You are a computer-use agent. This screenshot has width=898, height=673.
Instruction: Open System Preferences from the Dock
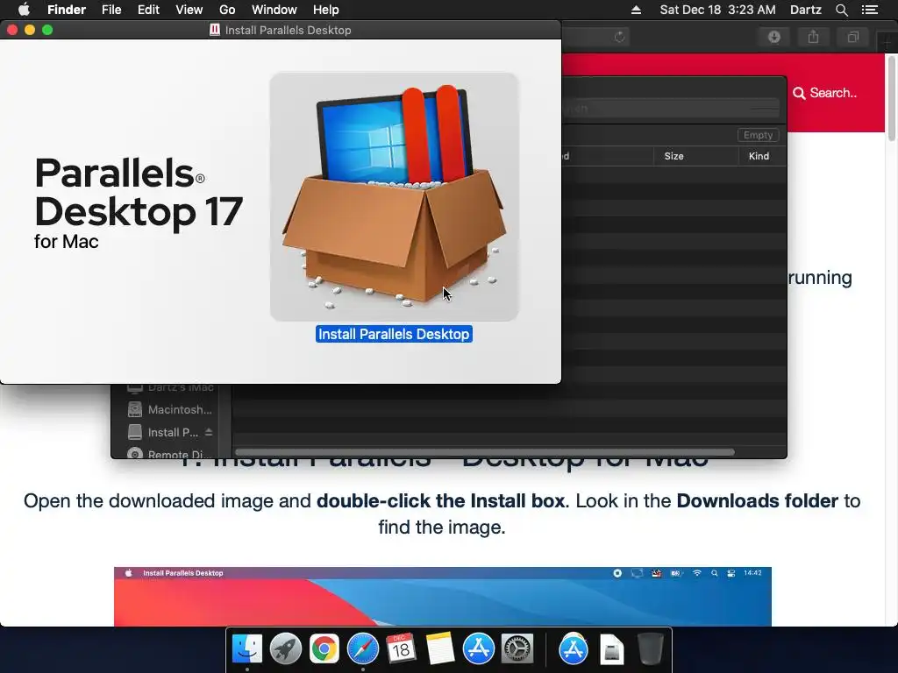pyautogui.click(x=517, y=649)
